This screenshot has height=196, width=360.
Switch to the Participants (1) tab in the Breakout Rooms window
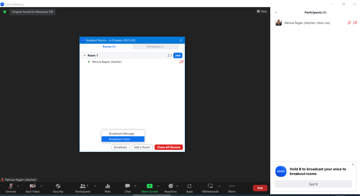[x=155, y=46]
